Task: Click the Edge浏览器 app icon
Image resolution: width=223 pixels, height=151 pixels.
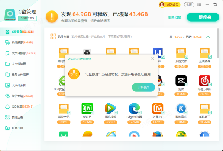Action: [134, 109]
